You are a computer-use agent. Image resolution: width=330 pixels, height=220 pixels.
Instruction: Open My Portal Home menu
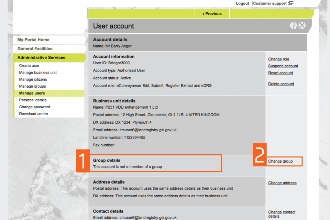[x=33, y=40]
